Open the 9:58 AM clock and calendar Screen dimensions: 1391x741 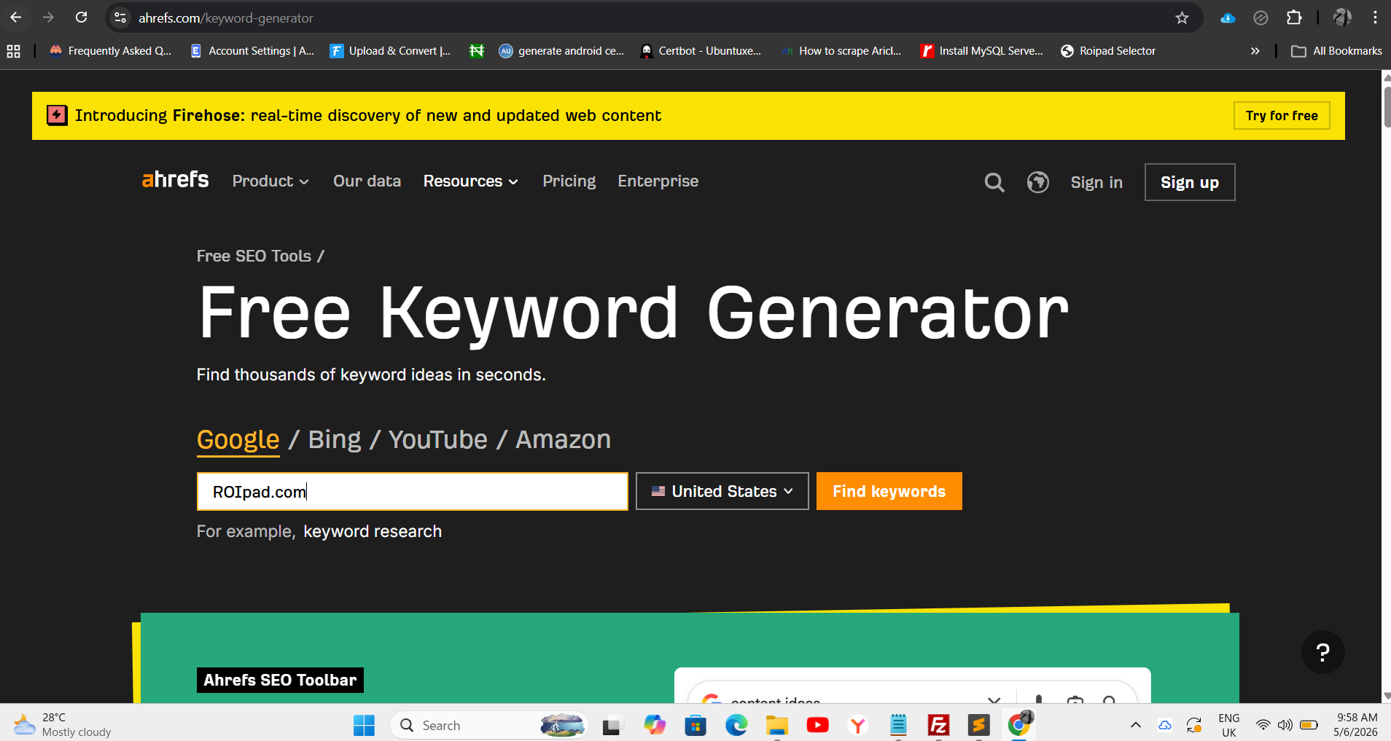[x=1356, y=725]
